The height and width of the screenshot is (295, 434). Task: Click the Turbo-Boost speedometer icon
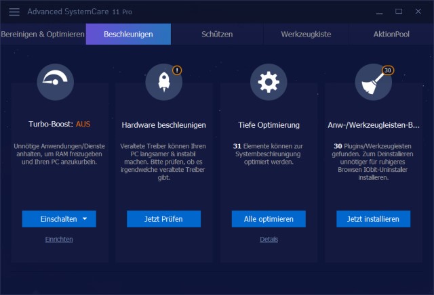click(x=56, y=82)
